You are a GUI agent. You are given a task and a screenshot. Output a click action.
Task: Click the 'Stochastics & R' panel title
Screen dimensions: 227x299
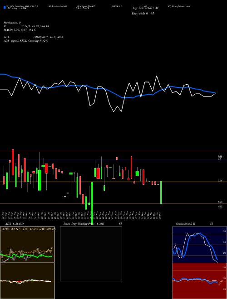[x=185, y=224]
